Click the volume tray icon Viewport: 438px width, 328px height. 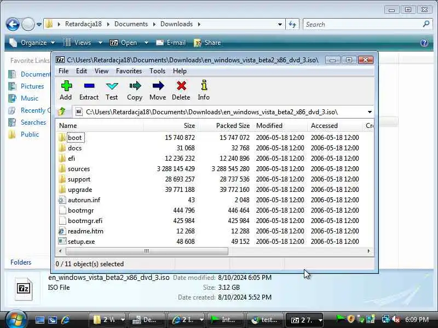396,319
